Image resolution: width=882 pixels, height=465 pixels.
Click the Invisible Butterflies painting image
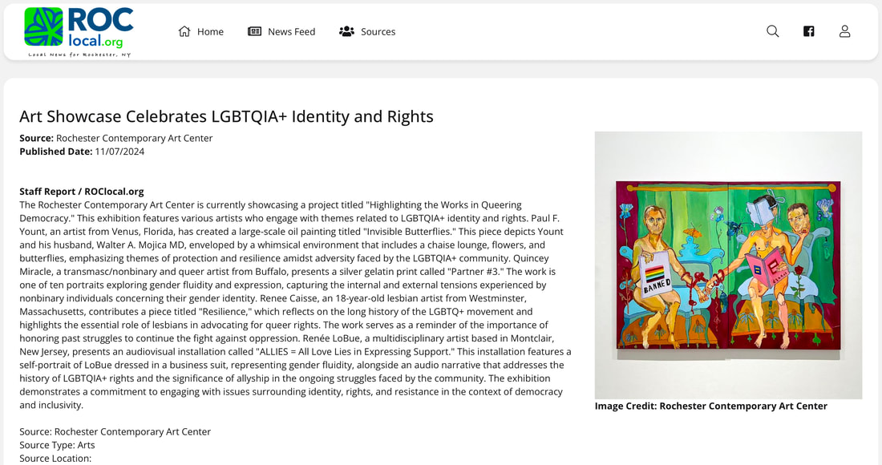pyautogui.click(x=728, y=265)
